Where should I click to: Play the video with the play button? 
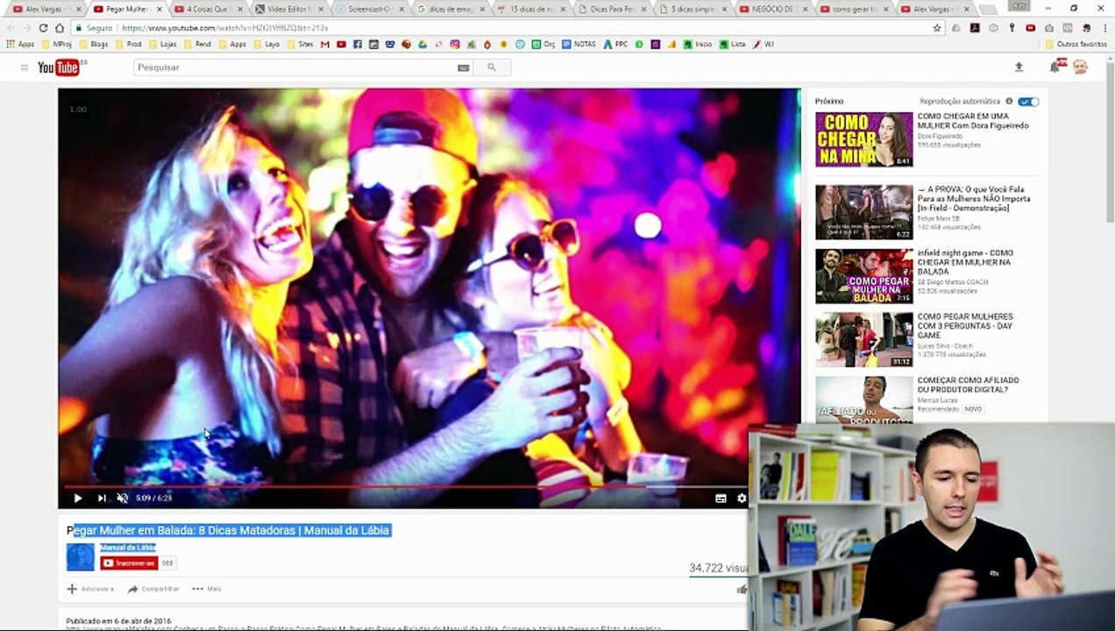pyautogui.click(x=78, y=498)
